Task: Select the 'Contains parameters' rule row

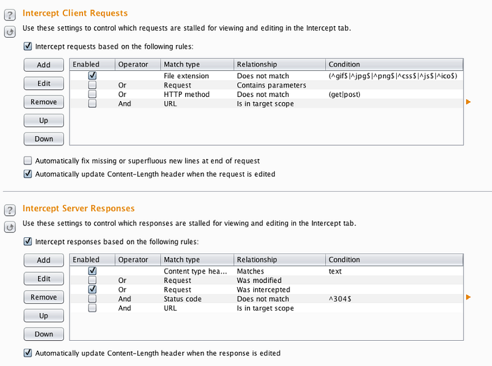Action: 266,85
